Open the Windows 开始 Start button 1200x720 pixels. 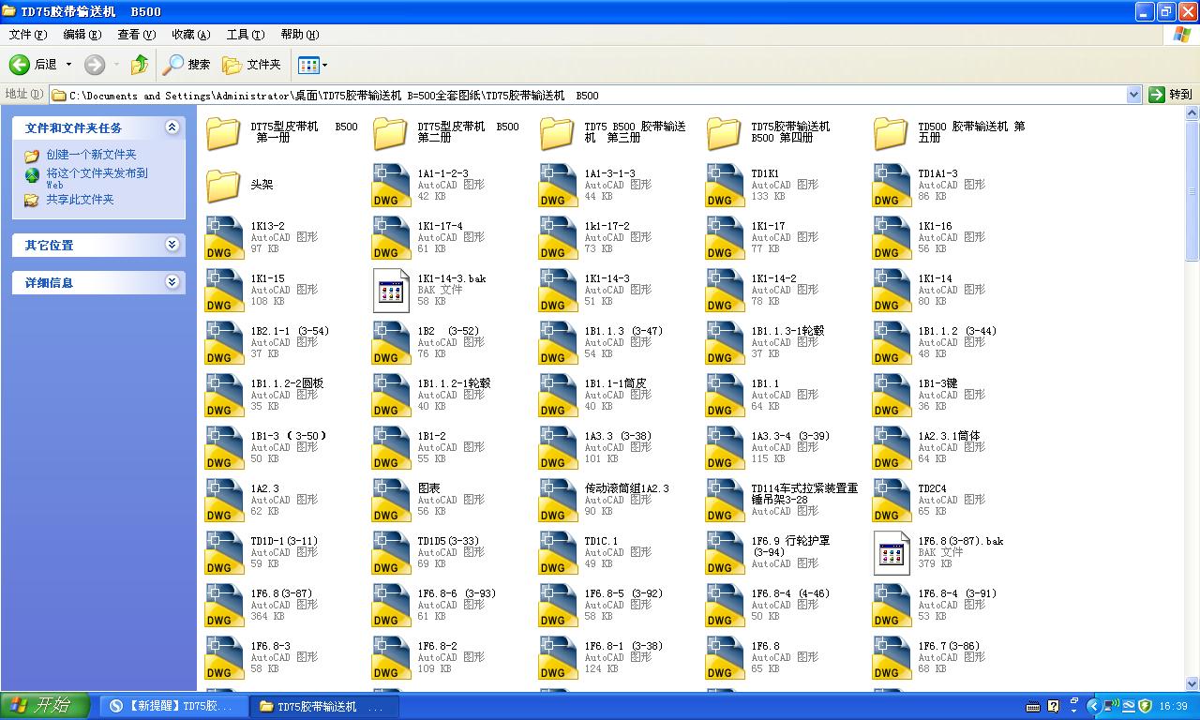45,706
